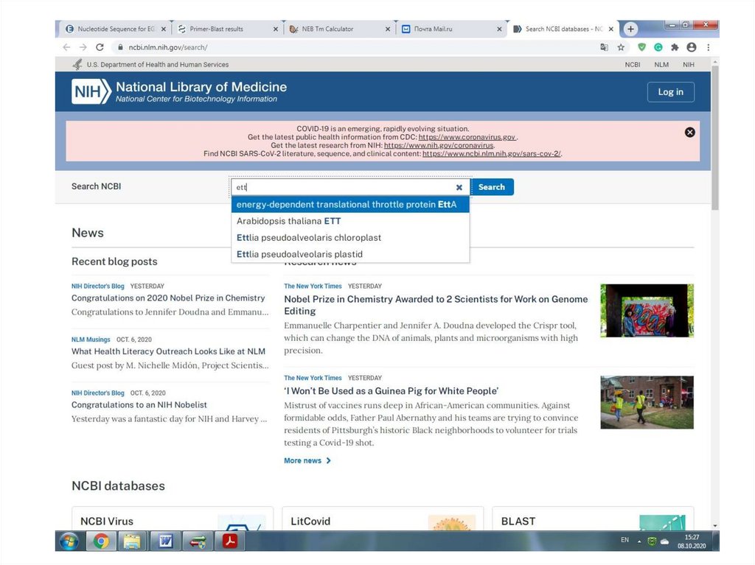
Task: Click the HHS eagle logo
Action: pos(77,65)
